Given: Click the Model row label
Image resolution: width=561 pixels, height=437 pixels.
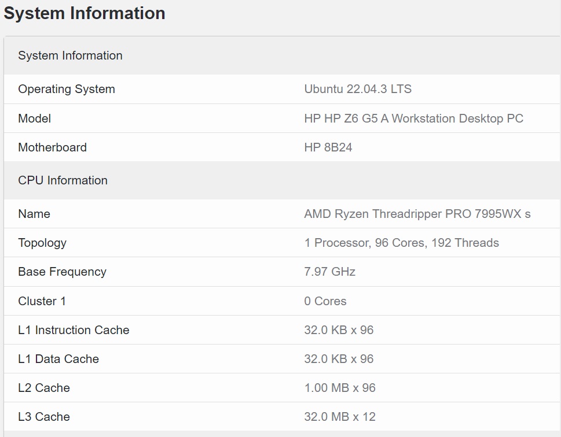Looking at the screenshot, I should tap(34, 118).
